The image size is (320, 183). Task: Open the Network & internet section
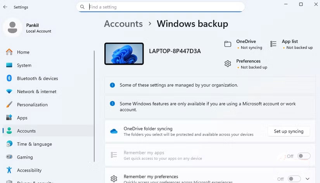point(36,91)
